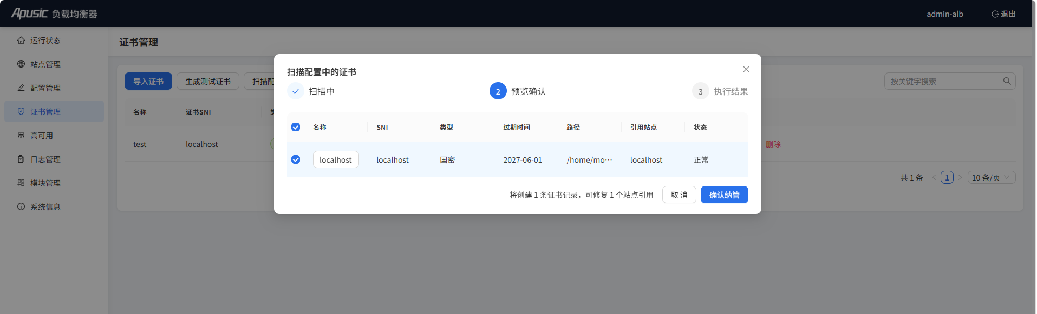Click the 路径 column header
The width and height of the screenshot is (1037, 314).
coord(573,128)
